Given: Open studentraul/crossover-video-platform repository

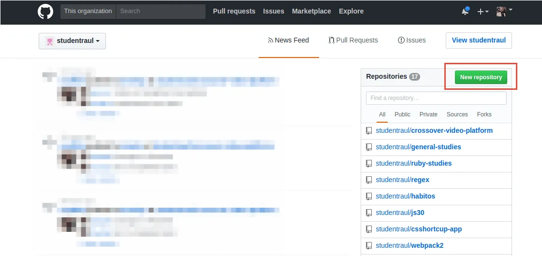Looking at the screenshot, I should tap(434, 130).
